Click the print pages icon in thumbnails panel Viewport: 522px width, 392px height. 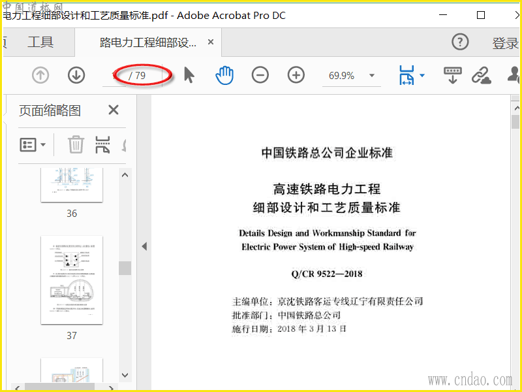pyautogui.click(x=102, y=144)
